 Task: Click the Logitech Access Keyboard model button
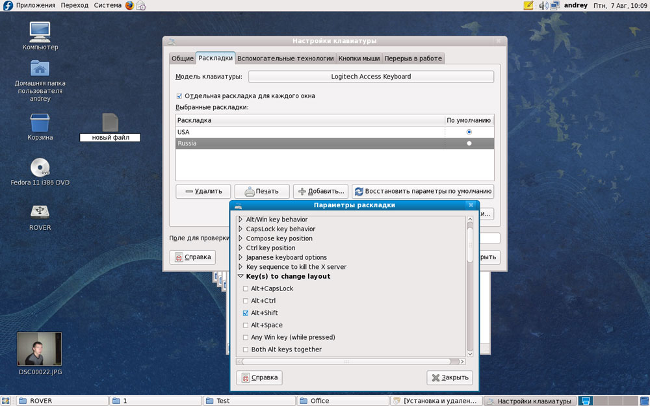tap(370, 77)
